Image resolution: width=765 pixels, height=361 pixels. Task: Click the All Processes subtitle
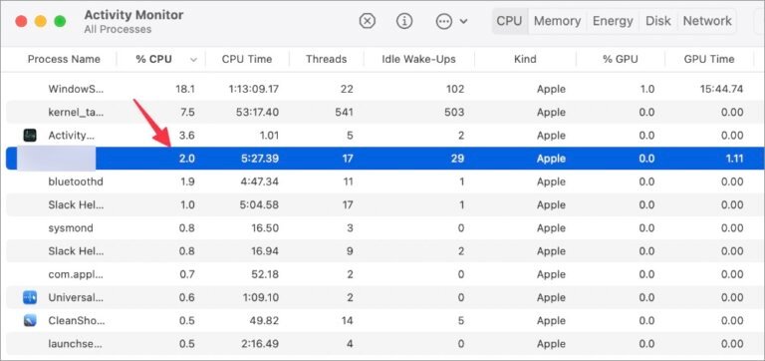click(118, 29)
